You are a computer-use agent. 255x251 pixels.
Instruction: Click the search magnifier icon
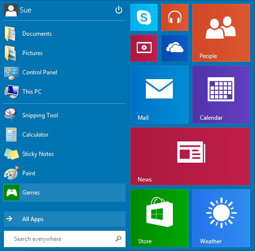[118, 238]
